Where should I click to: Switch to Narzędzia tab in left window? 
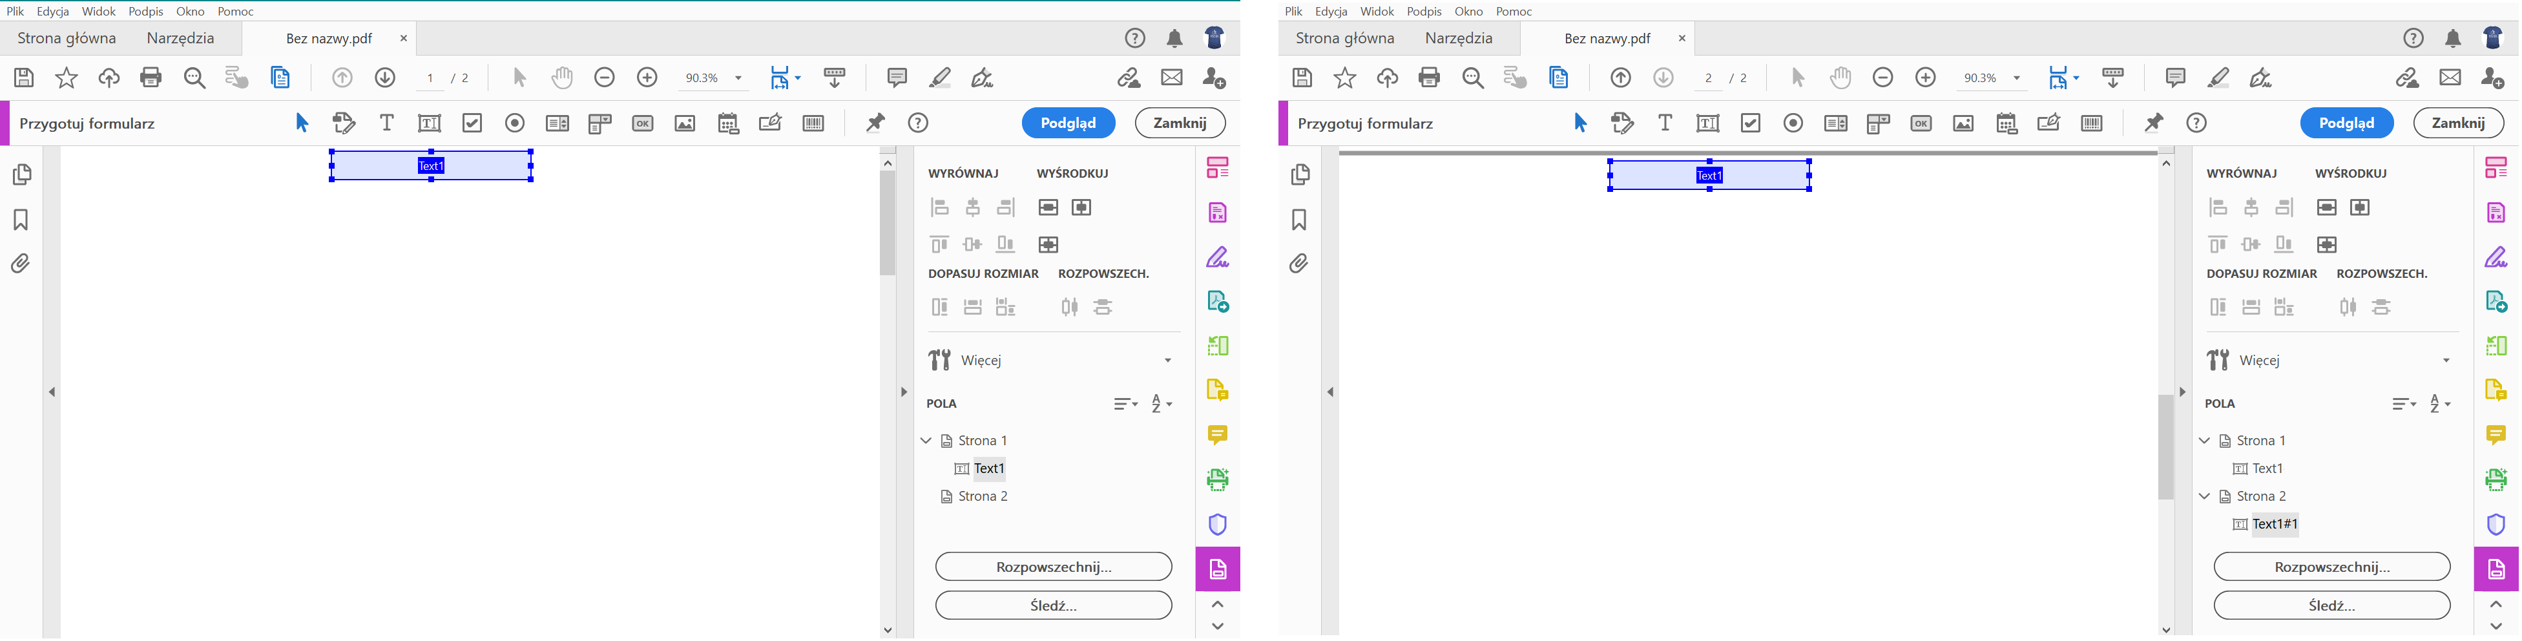click(x=180, y=39)
